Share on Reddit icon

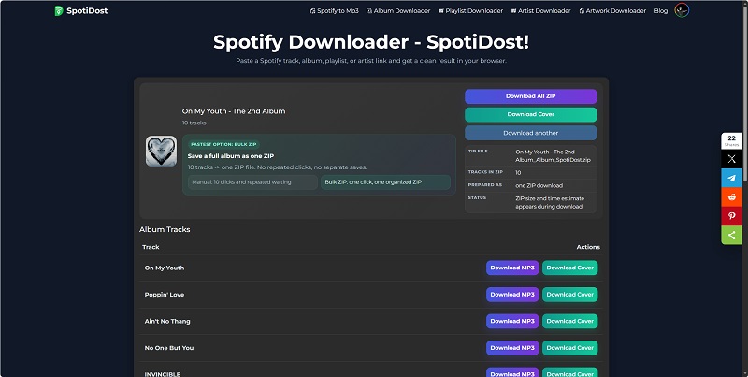click(x=732, y=197)
